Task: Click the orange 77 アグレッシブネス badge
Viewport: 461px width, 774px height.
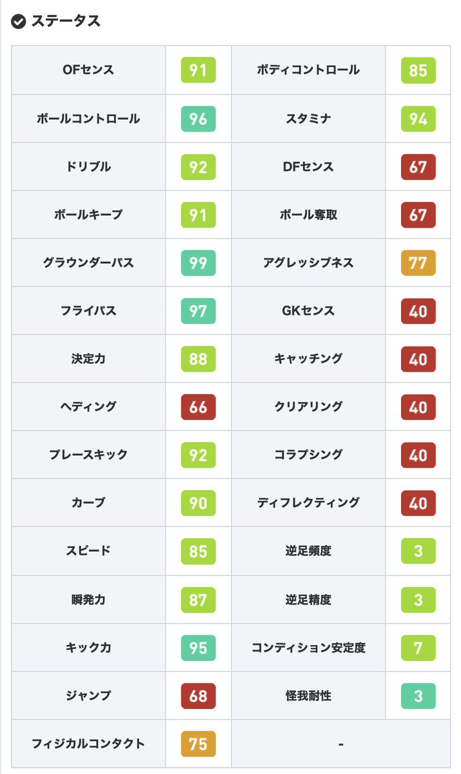Action: pyautogui.click(x=418, y=263)
